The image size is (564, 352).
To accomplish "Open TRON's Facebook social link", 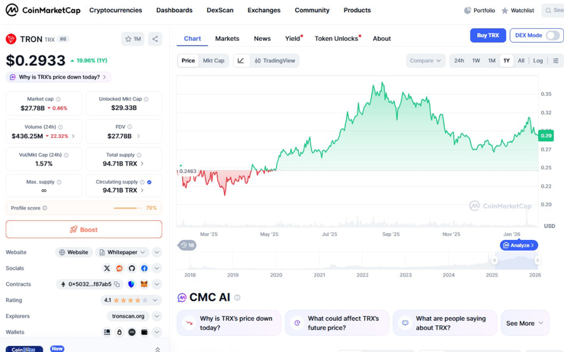I will (144, 268).
